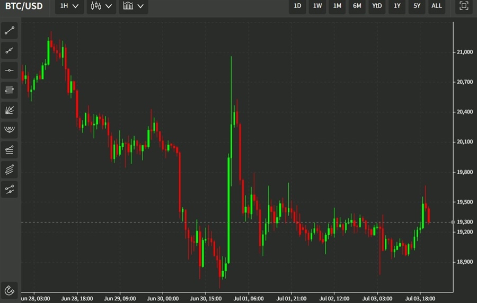Set chart range to YtD
This screenshot has height=303, width=477.
click(377, 6)
